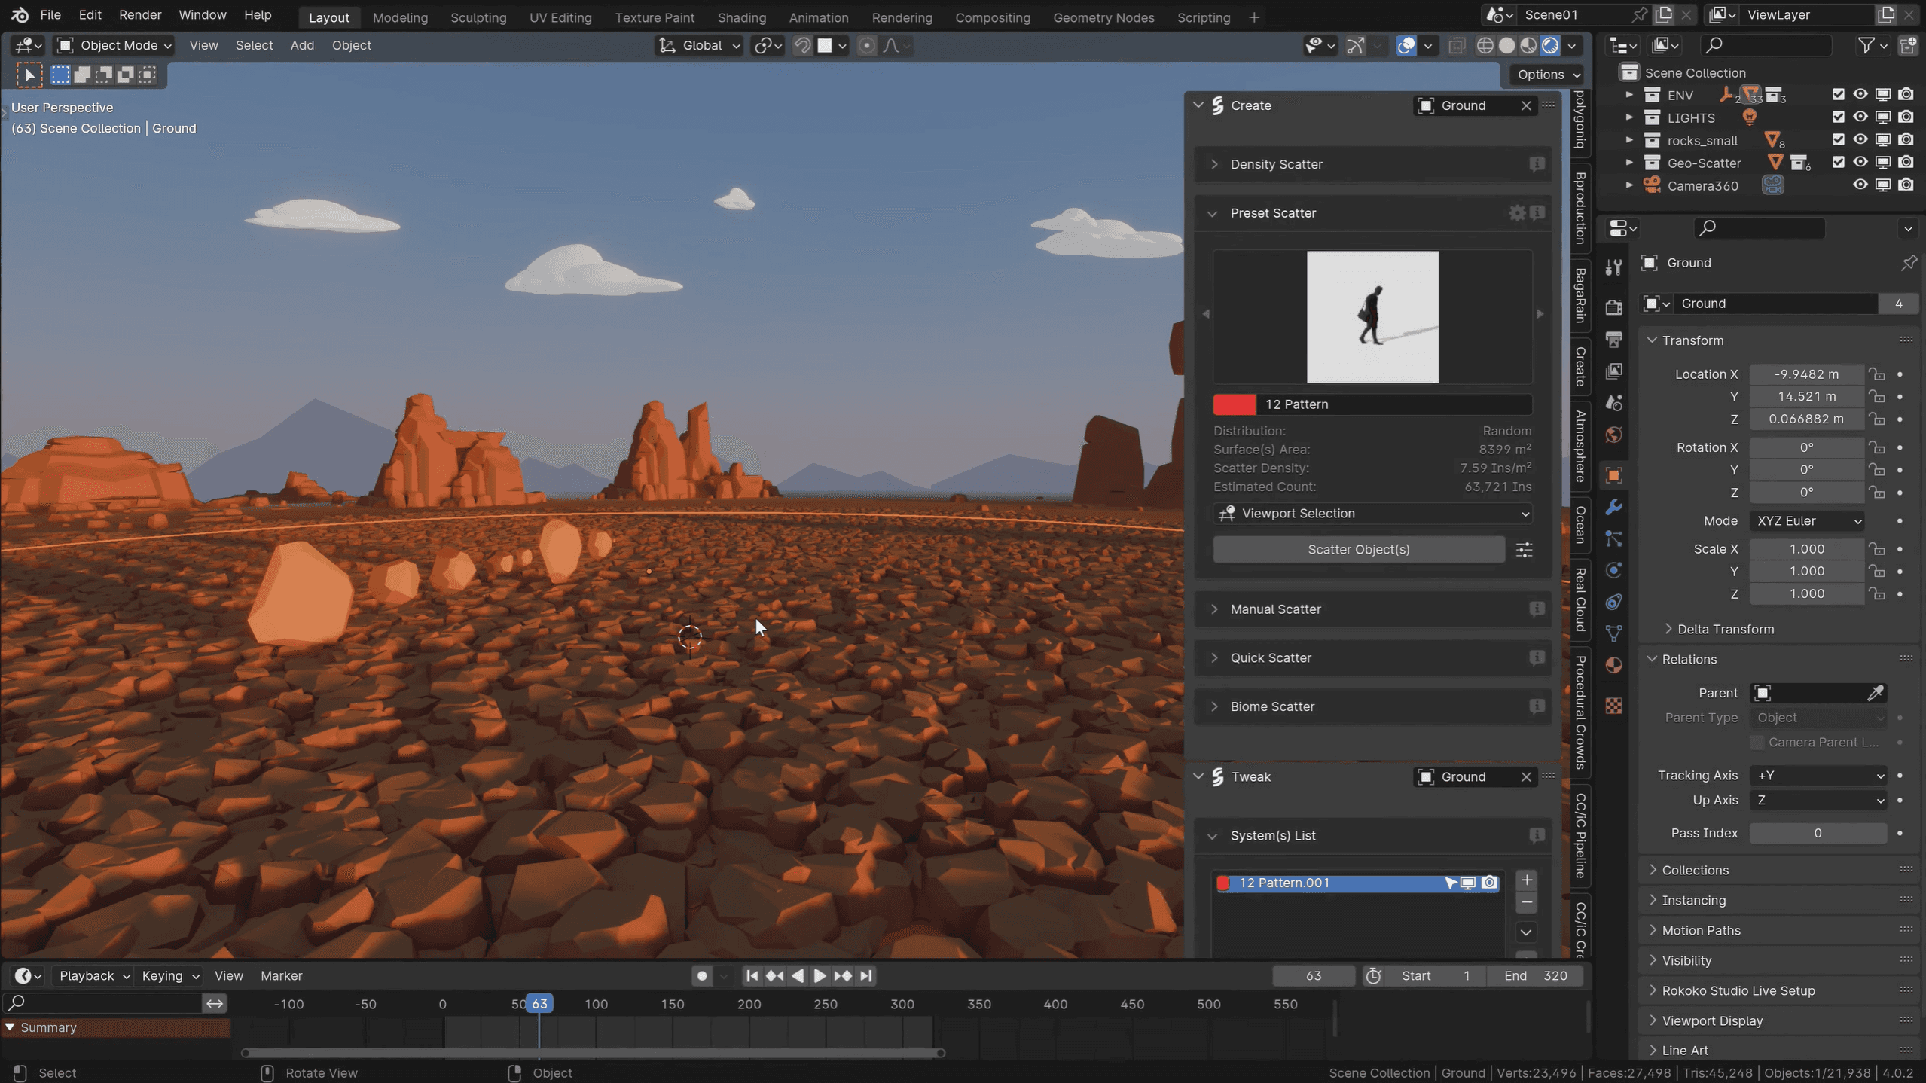Viewport: 1926px width, 1083px height.
Task: Uncheck the rocks_small collection exclude checkbox
Action: tap(1838, 140)
